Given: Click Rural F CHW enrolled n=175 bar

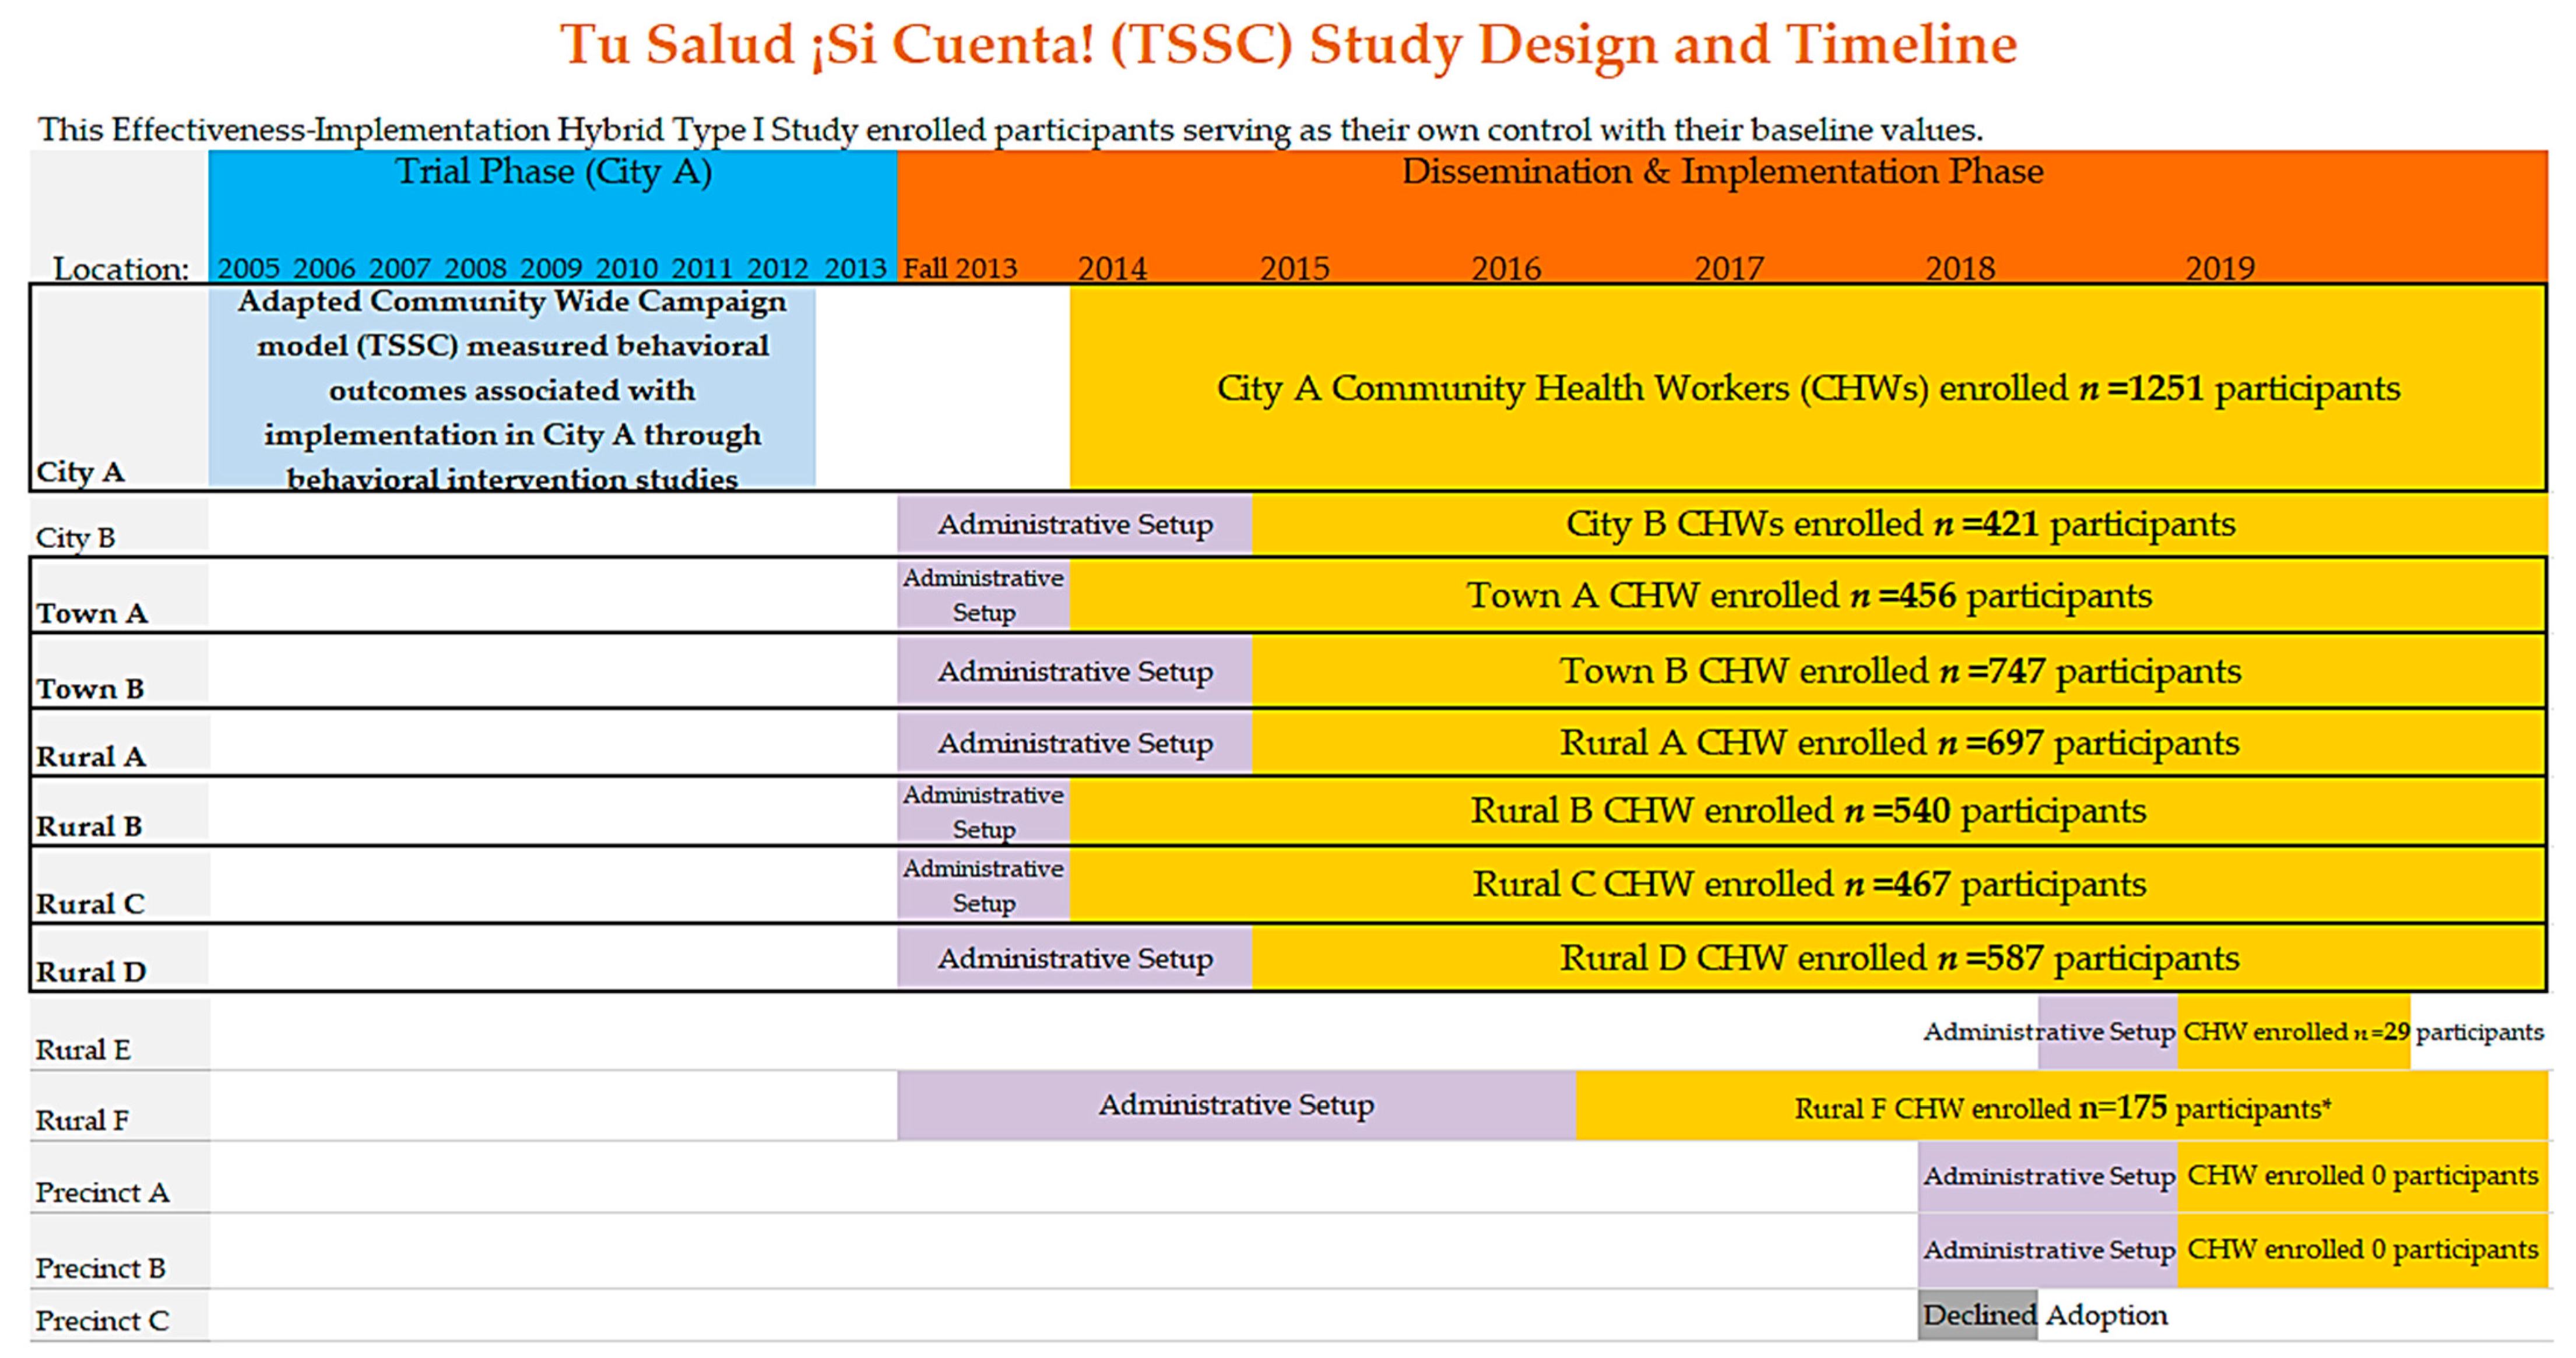Looking at the screenshot, I should (2061, 1108).
